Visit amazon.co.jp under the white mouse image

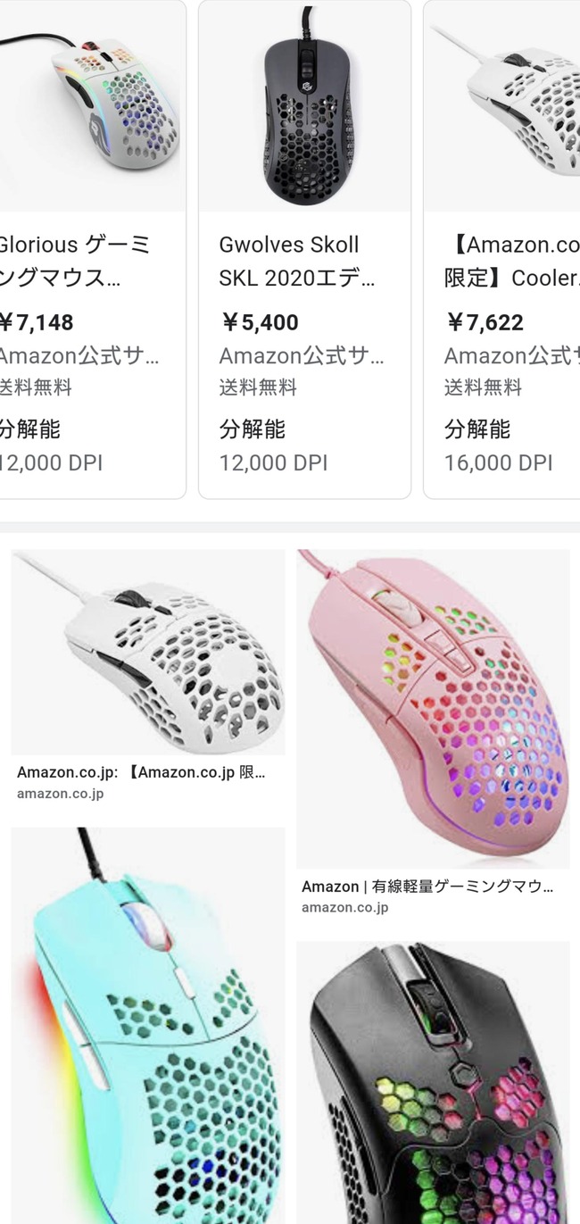pos(60,794)
